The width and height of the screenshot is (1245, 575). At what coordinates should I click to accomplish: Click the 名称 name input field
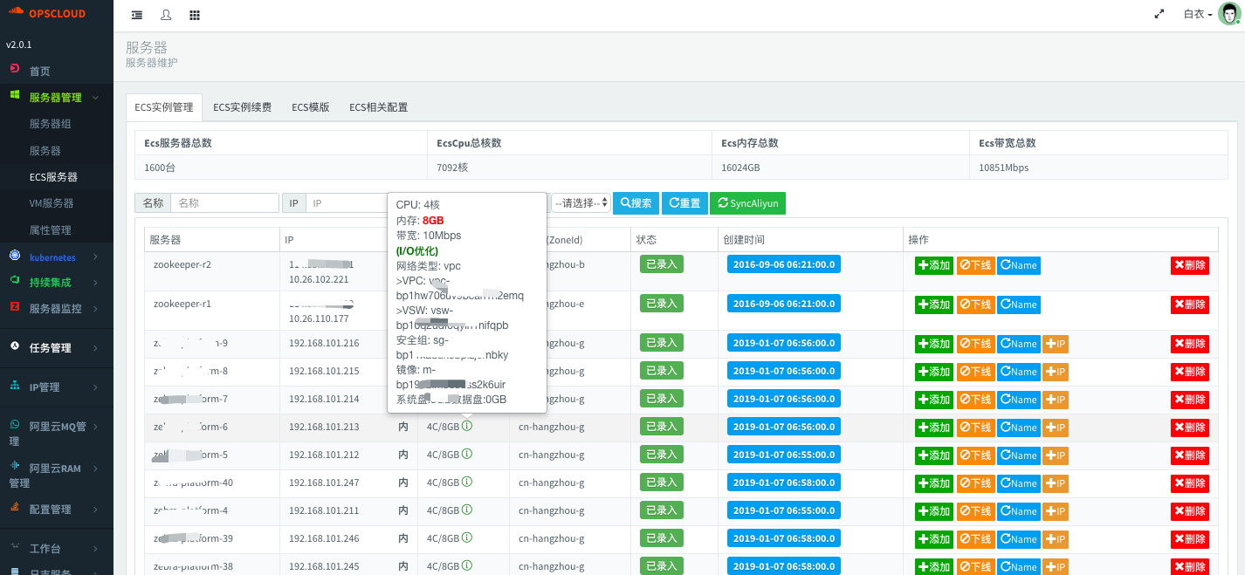coord(224,203)
